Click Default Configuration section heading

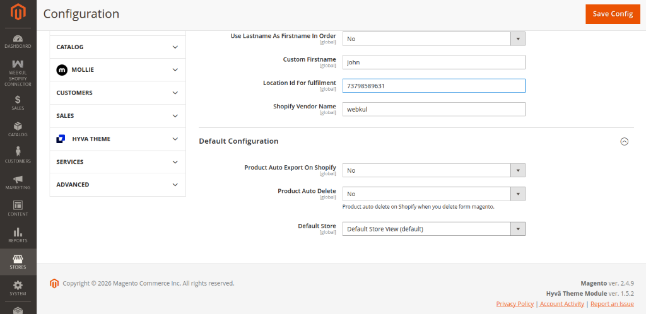238,141
